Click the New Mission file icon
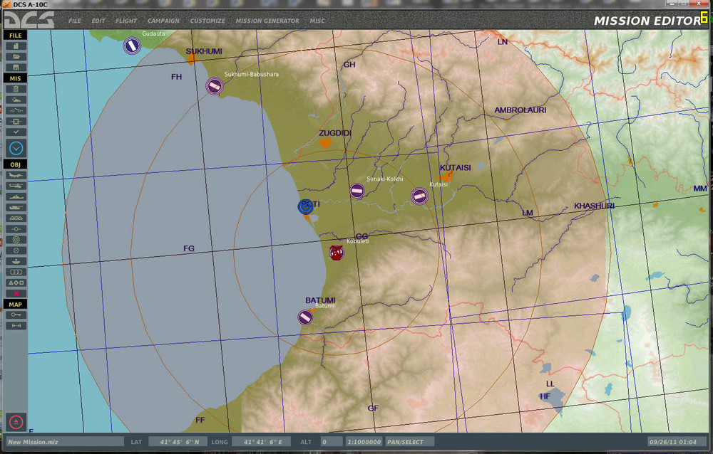Image resolution: width=713 pixels, height=454 pixels. coord(16,46)
